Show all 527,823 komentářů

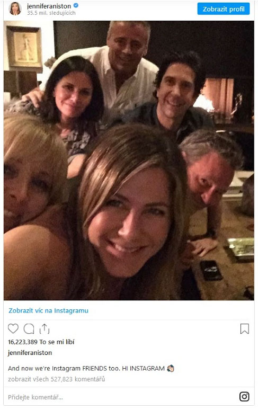click(56, 379)
